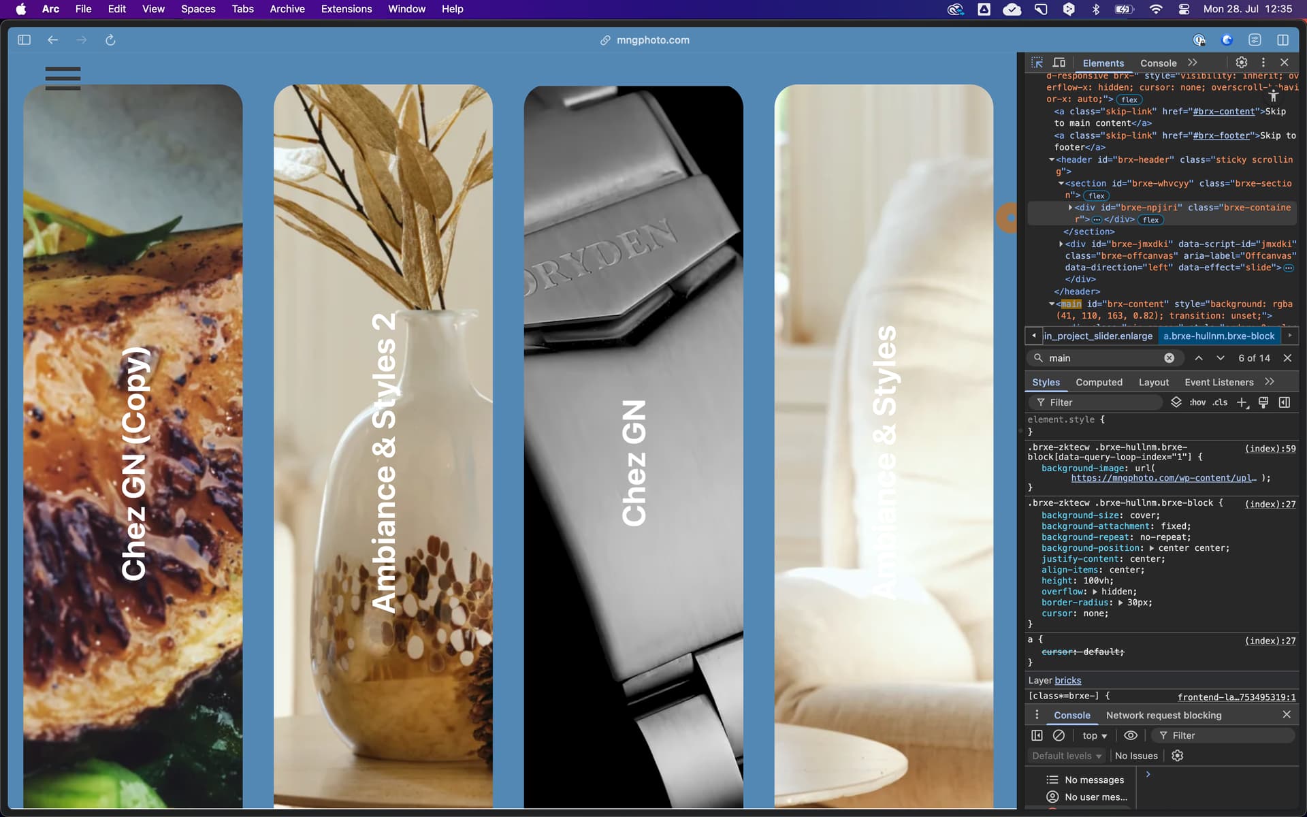The height and width of the screenshot is (817, 1307).
Task: Clear the console with the ban icon
Action: (1059, 735)
